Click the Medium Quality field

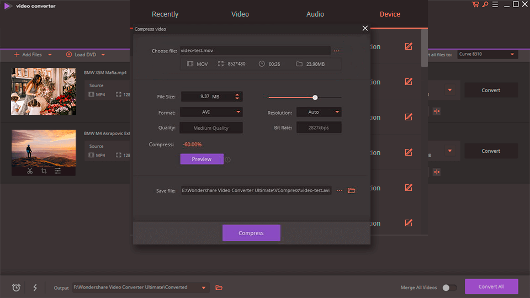[211, 127]
